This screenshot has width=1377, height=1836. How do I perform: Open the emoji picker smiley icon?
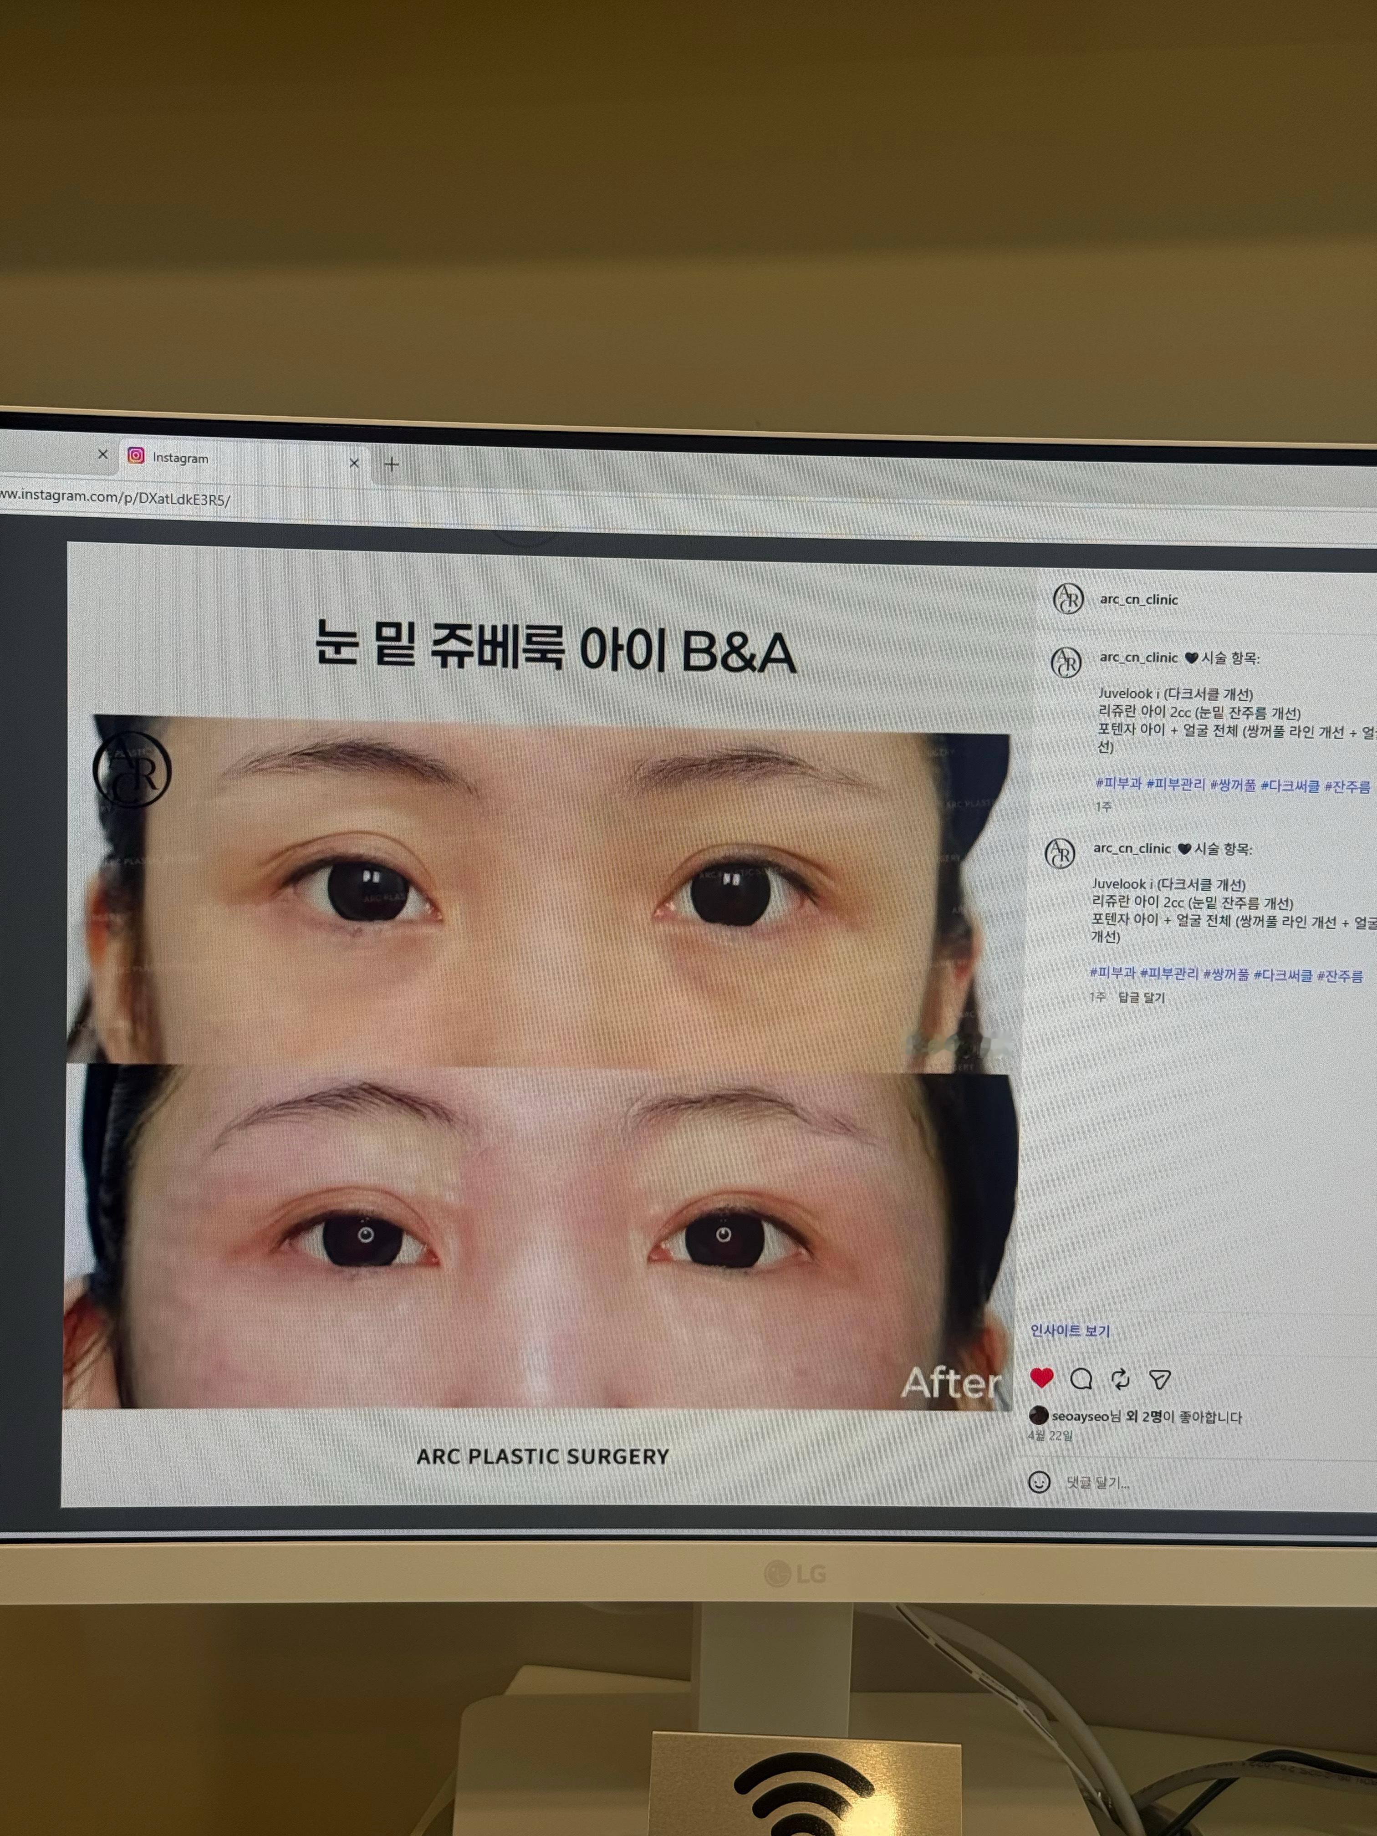(1038, 1482)
